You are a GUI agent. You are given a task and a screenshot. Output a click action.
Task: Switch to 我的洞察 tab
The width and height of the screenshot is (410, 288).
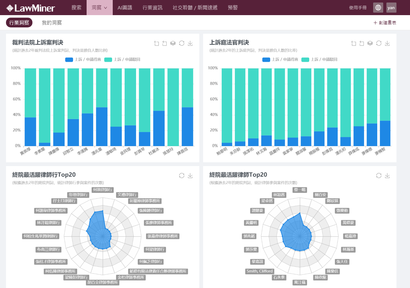coord(52,23)
